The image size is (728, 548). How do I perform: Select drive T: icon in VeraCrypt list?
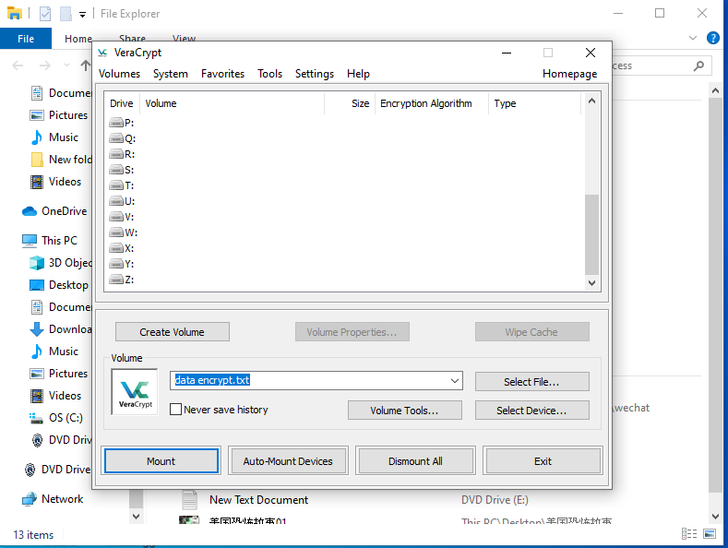tap(116, 185)
